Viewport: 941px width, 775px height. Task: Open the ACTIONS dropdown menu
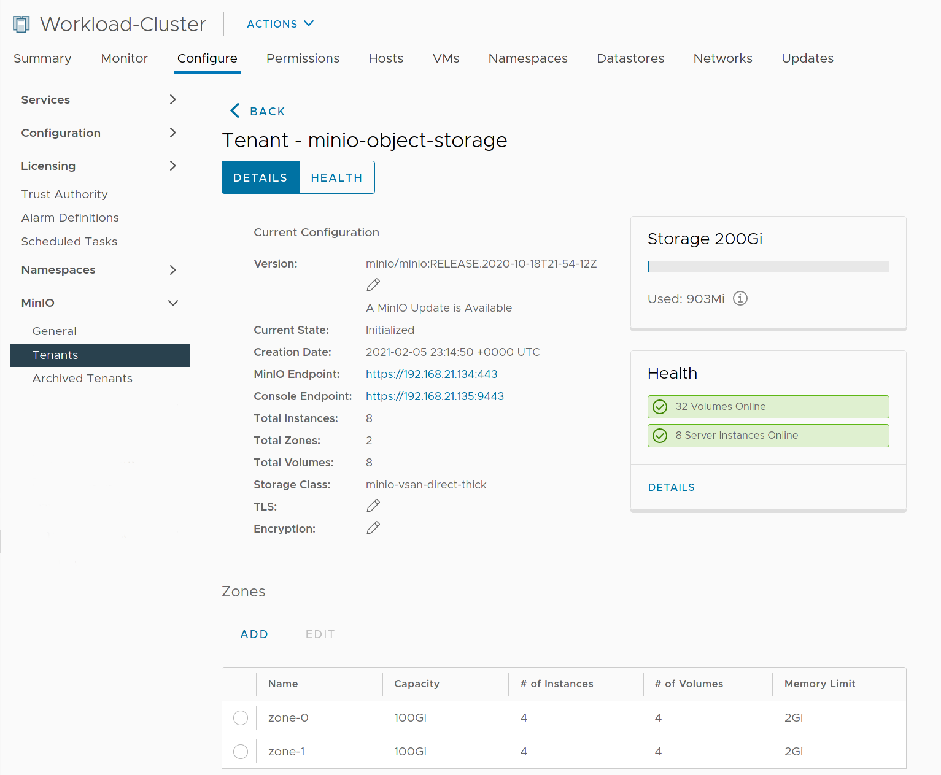click(280, 24)
